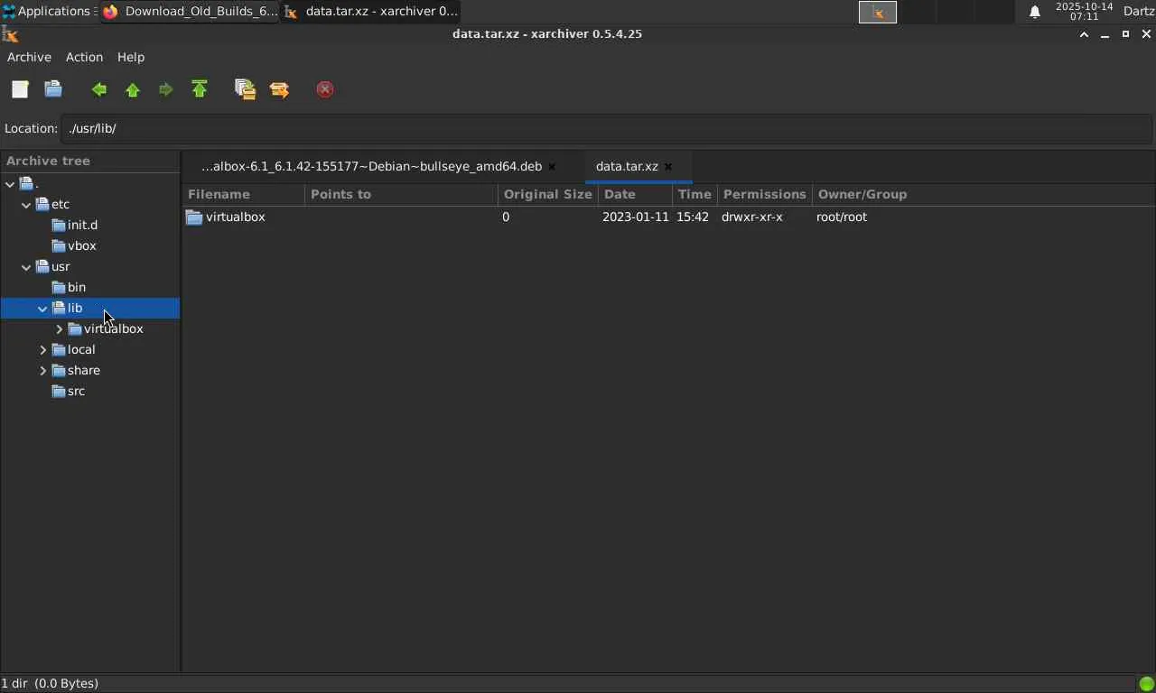The width and height of the screenshot is (1156, 693).
Task: Click the virtualbox folder icon in the file list
Action: (194, 217)
